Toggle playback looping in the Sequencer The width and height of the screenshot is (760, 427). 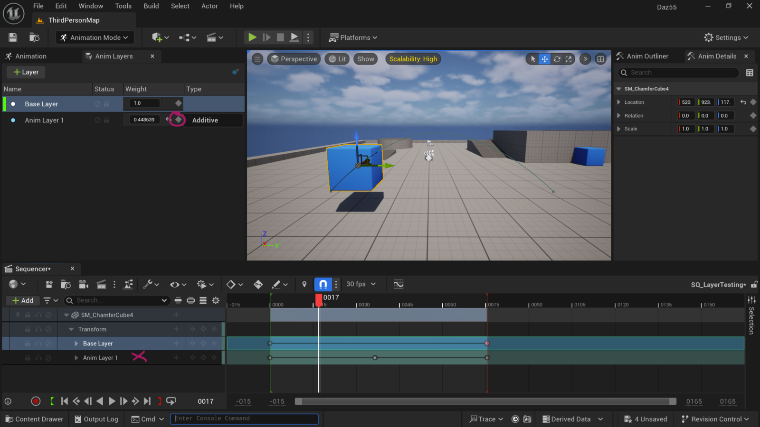point(171,401)
